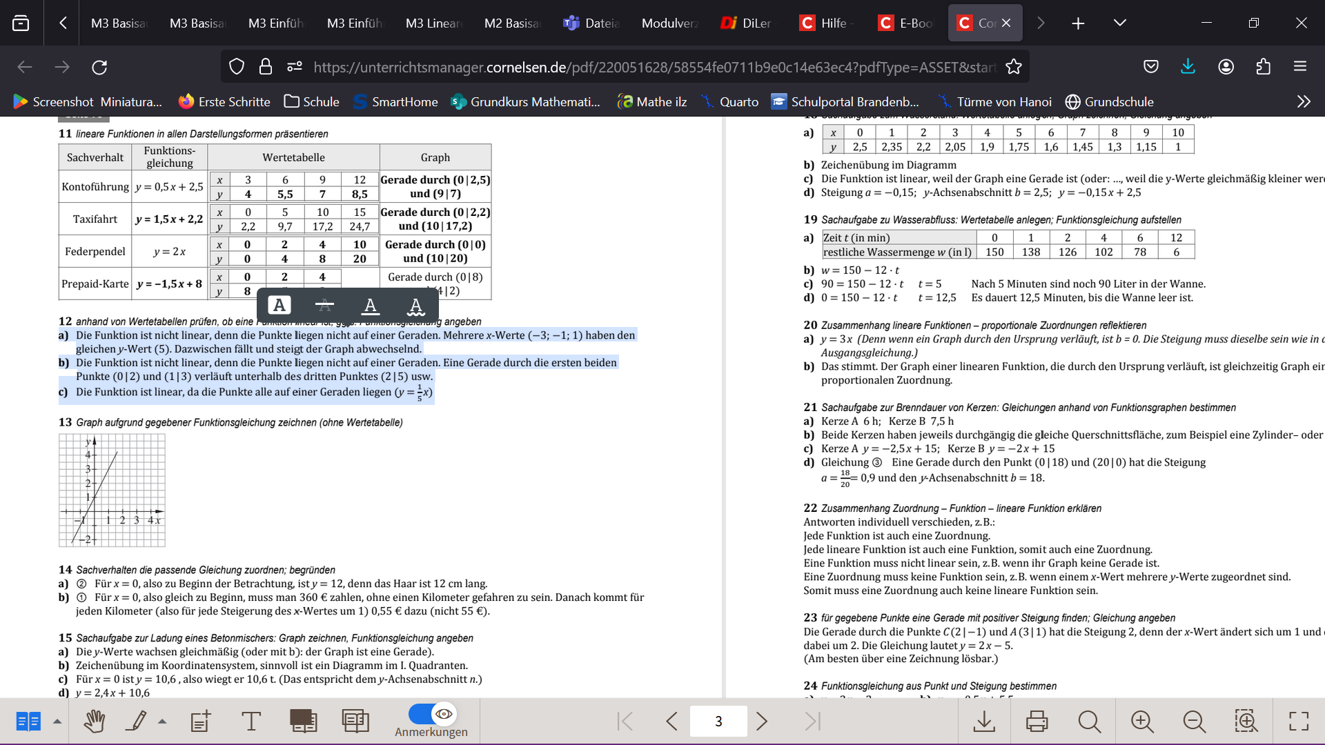Select the pencil drawing tool
1325x745 pixels.
[x=137, y=722]
